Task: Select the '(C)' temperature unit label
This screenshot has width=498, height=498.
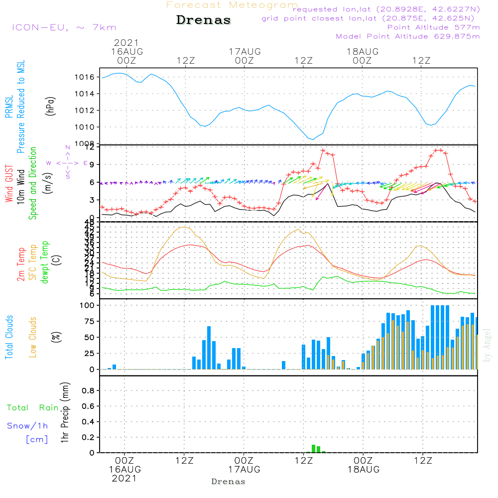Action: point(57,260)
